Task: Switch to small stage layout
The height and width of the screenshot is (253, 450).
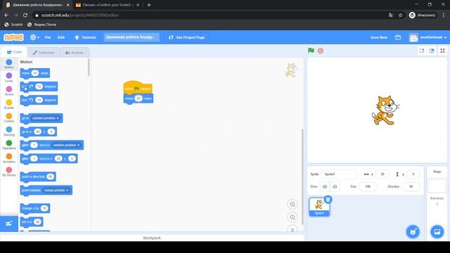Action: (x=422, y=51)
